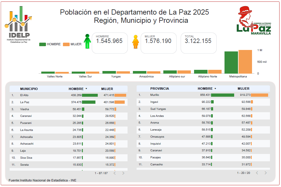Go to next page of municipio table
281x187 pixels.
(x=123, y=173)
